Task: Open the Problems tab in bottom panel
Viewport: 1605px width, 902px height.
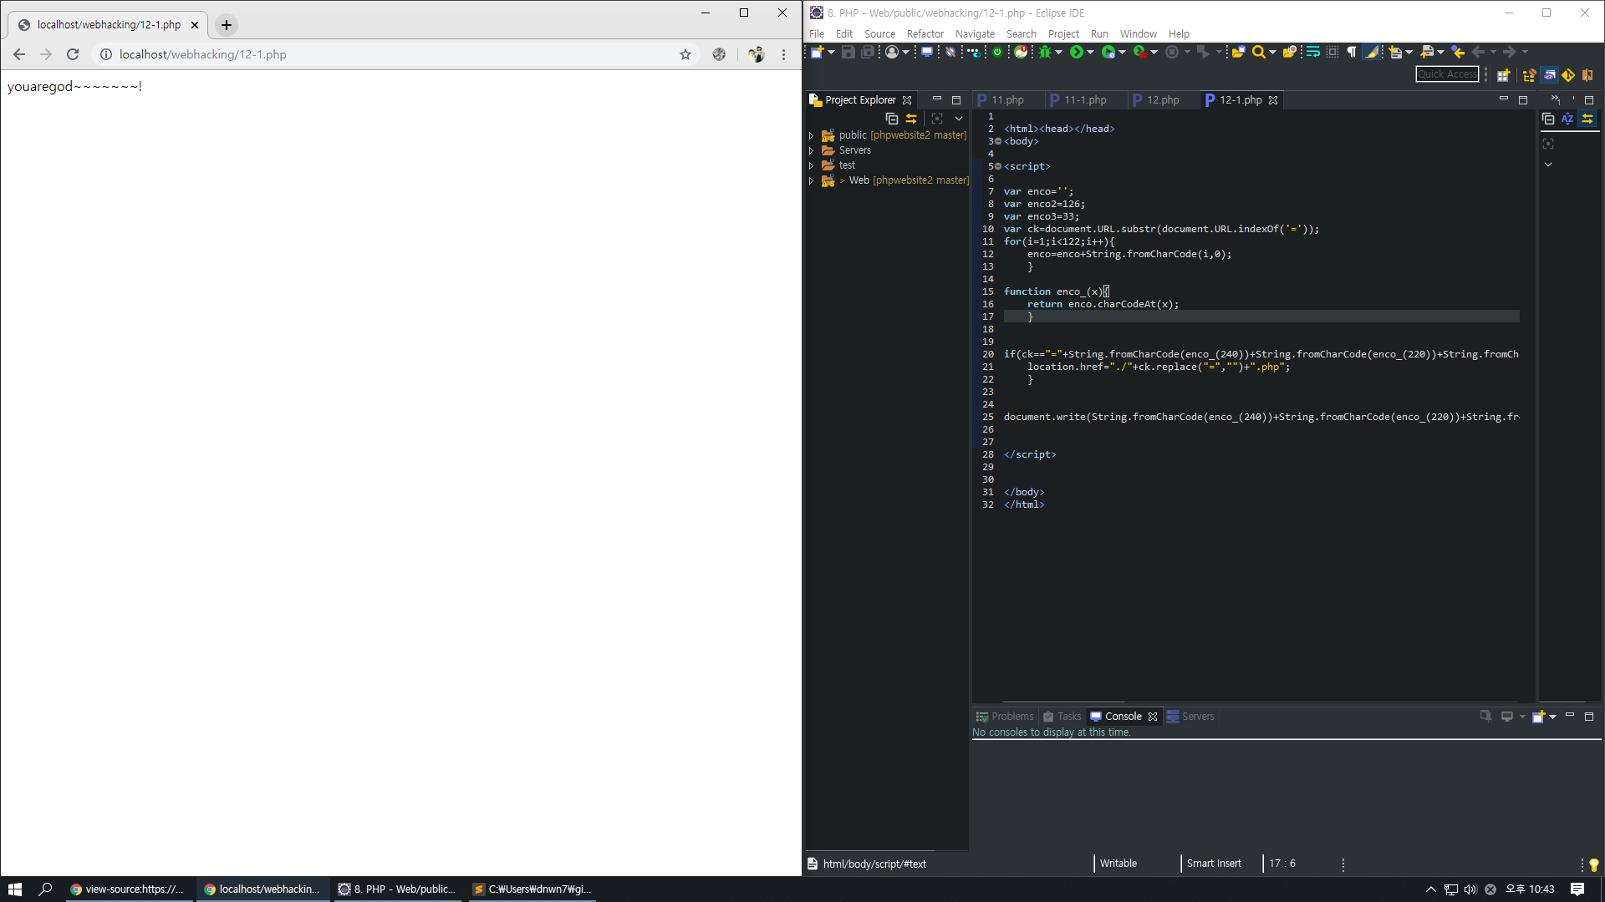Action: [1011, 717]
